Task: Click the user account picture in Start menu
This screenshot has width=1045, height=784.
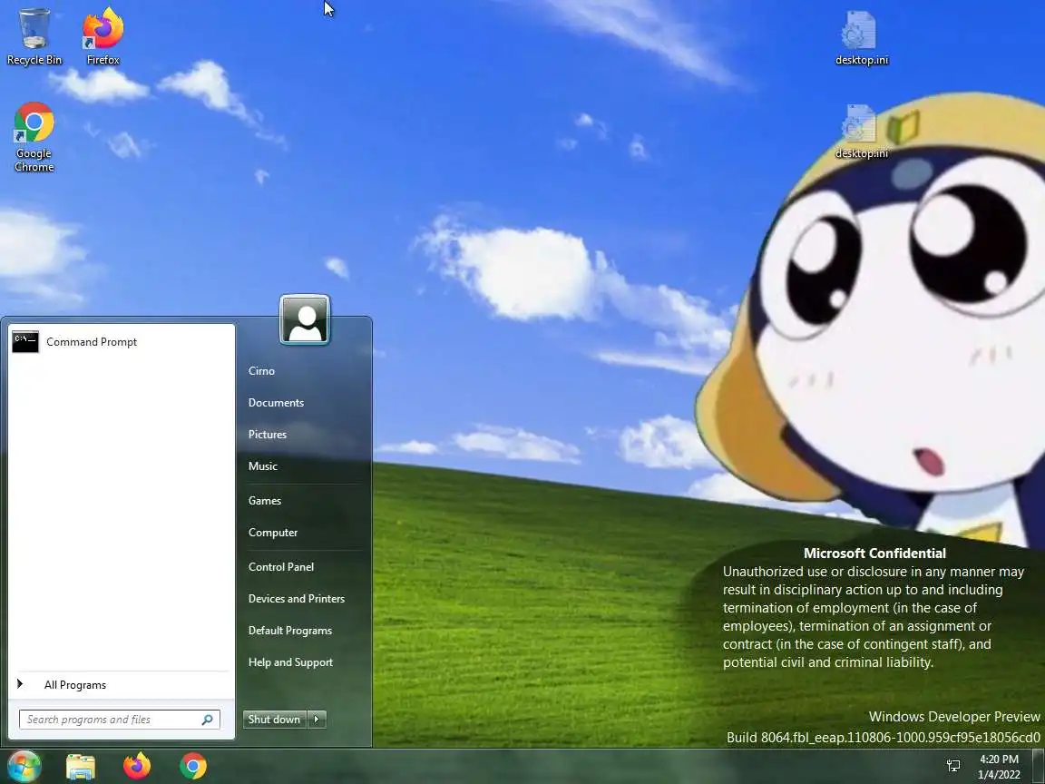Action: 305,319
